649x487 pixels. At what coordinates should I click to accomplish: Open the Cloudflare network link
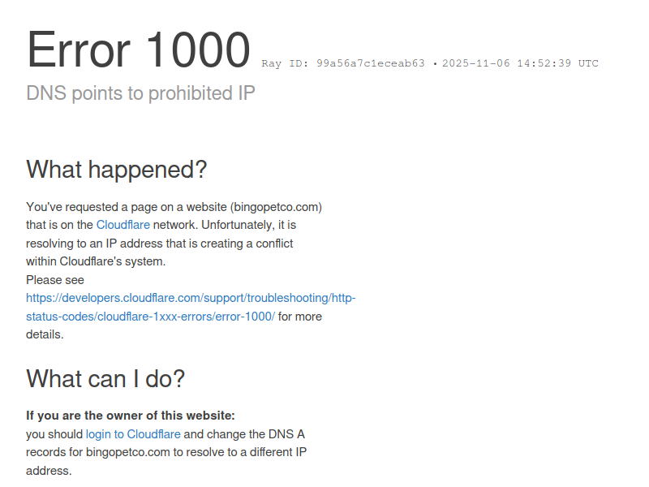(x=123, y=225)
